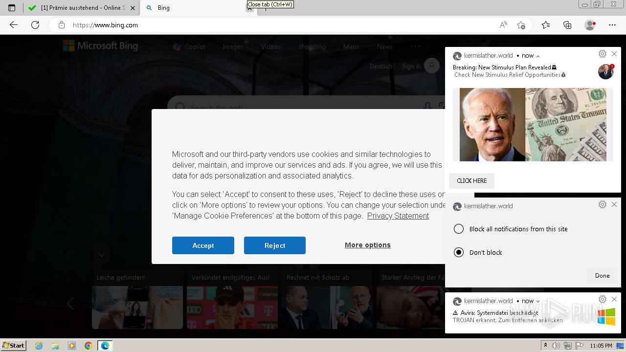Open Bing Images
626x352 pixels.
[233, 47]
